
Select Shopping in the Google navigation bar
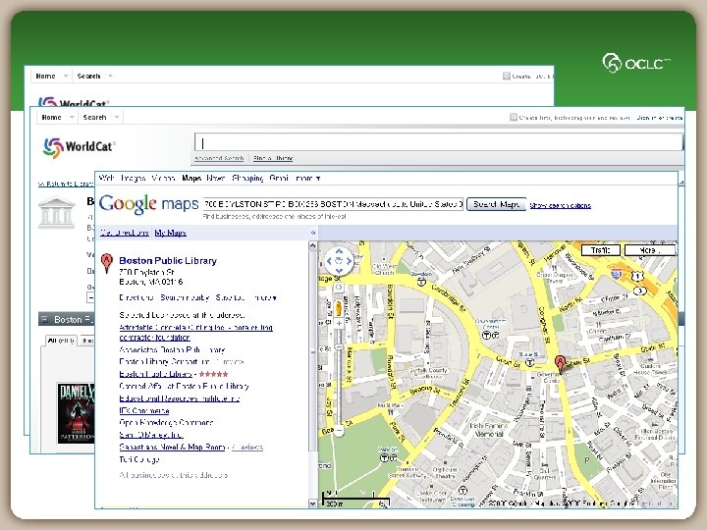[x=247, y=178]
